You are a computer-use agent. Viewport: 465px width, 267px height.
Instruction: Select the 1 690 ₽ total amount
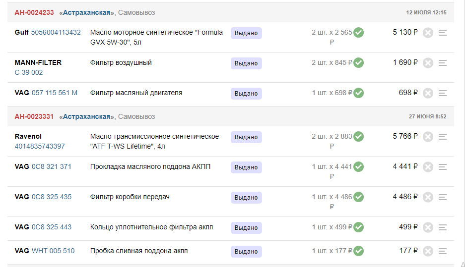coord(405,62)
